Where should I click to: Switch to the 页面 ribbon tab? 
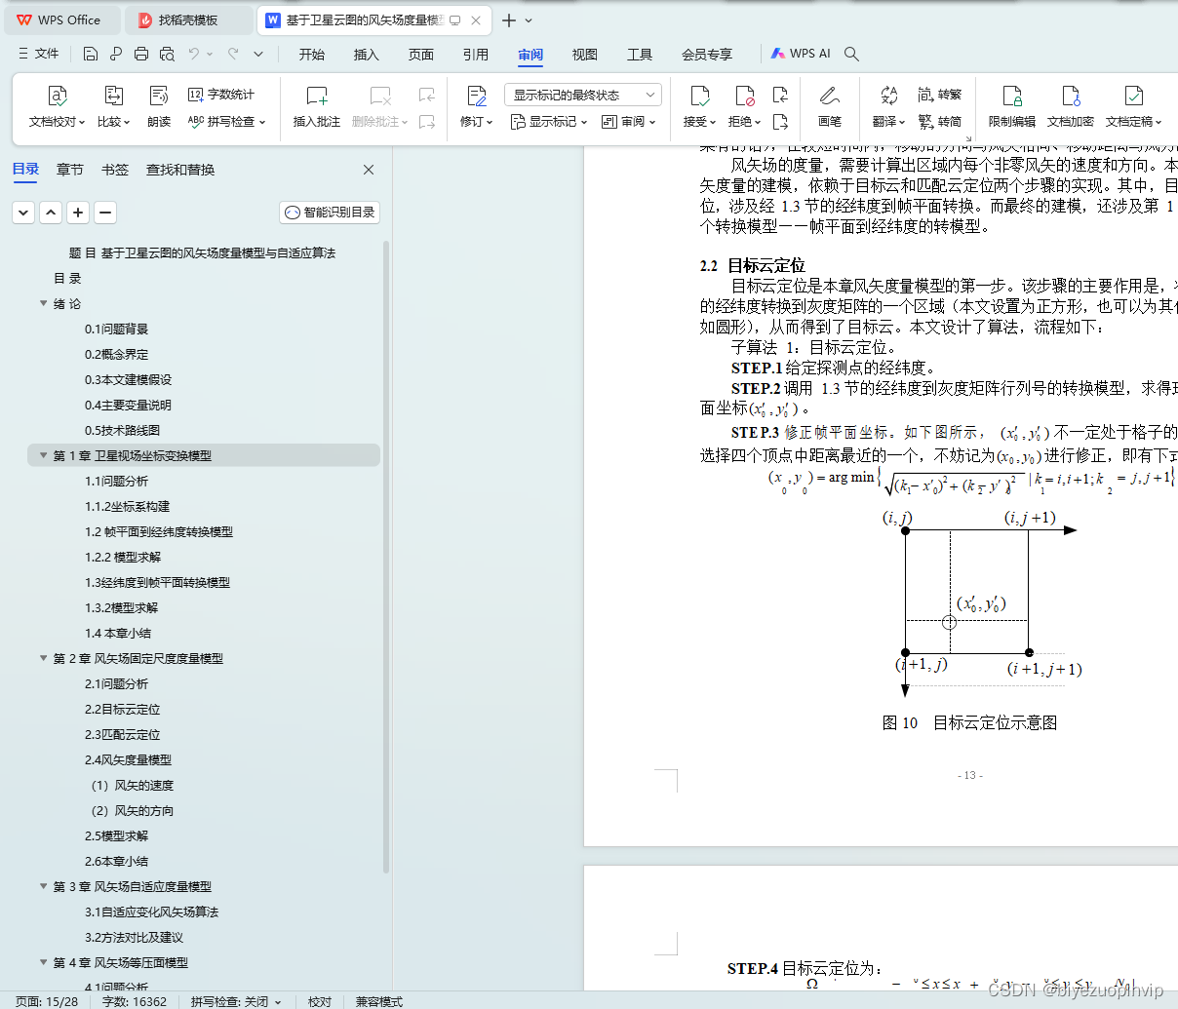[x=421, y=55]
